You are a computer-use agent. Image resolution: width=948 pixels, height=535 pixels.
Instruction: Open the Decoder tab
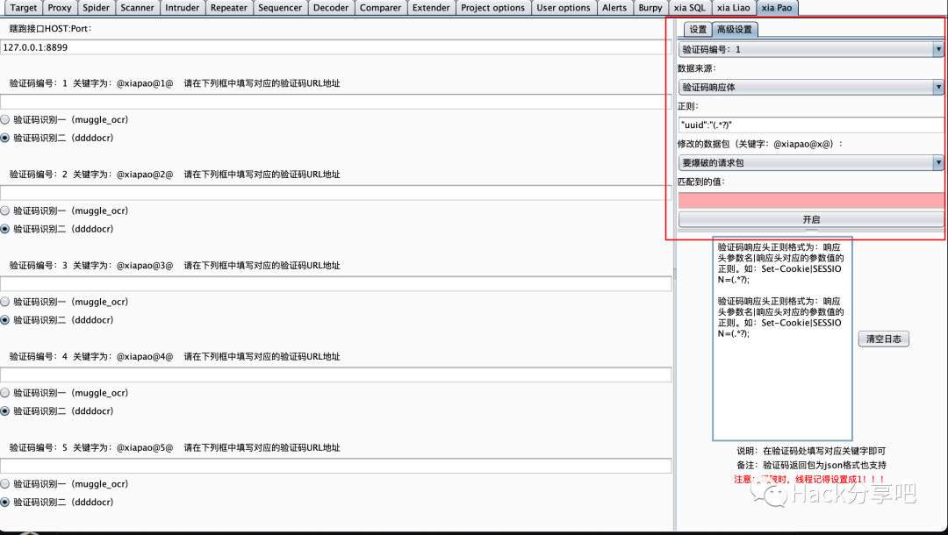coord(331,8)
